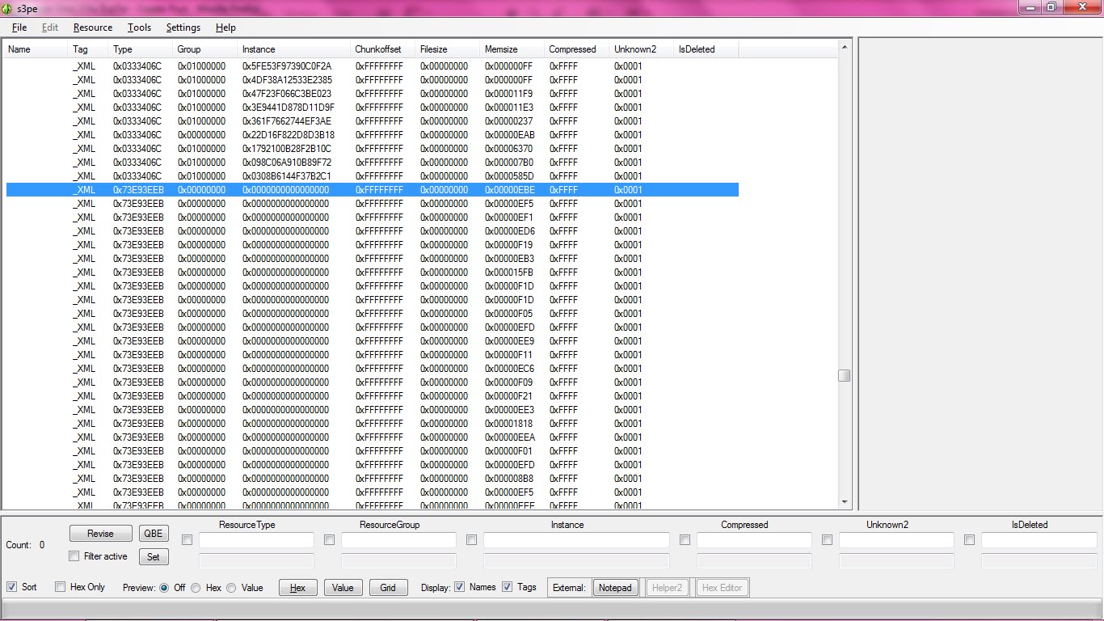1104x621 pixels.
Task: Click the s3pe application icon in the title bar
Action: click(8, 8)
